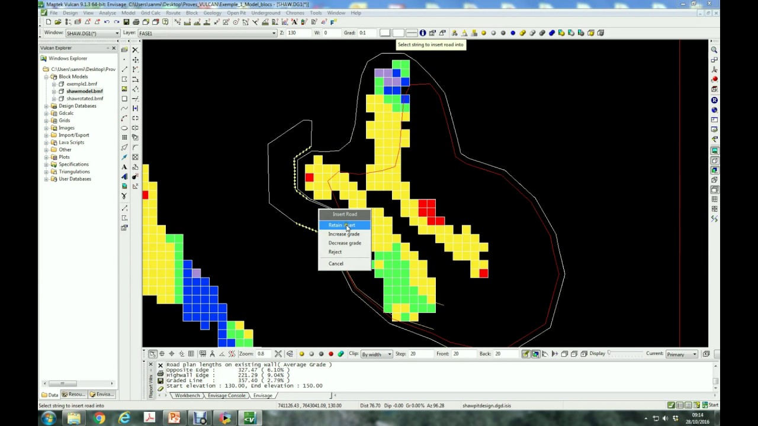758x426 pixels.
Task: Click the move cross-arrows icon in left toolbar
Action: (x=135, y=60)
